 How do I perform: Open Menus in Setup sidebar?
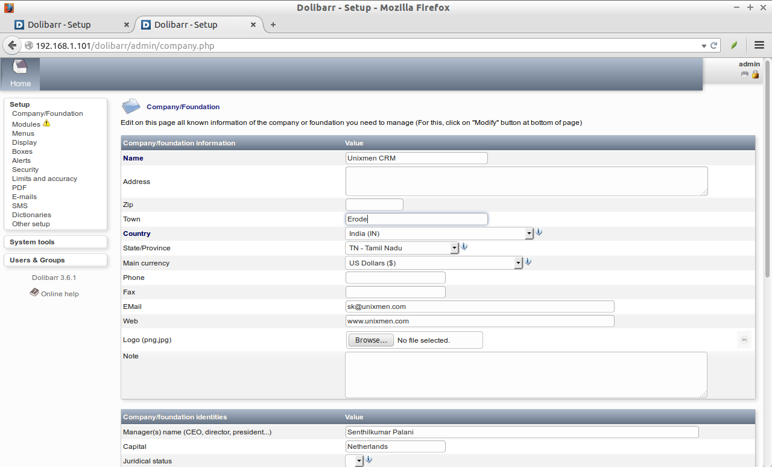pos(23,133)
